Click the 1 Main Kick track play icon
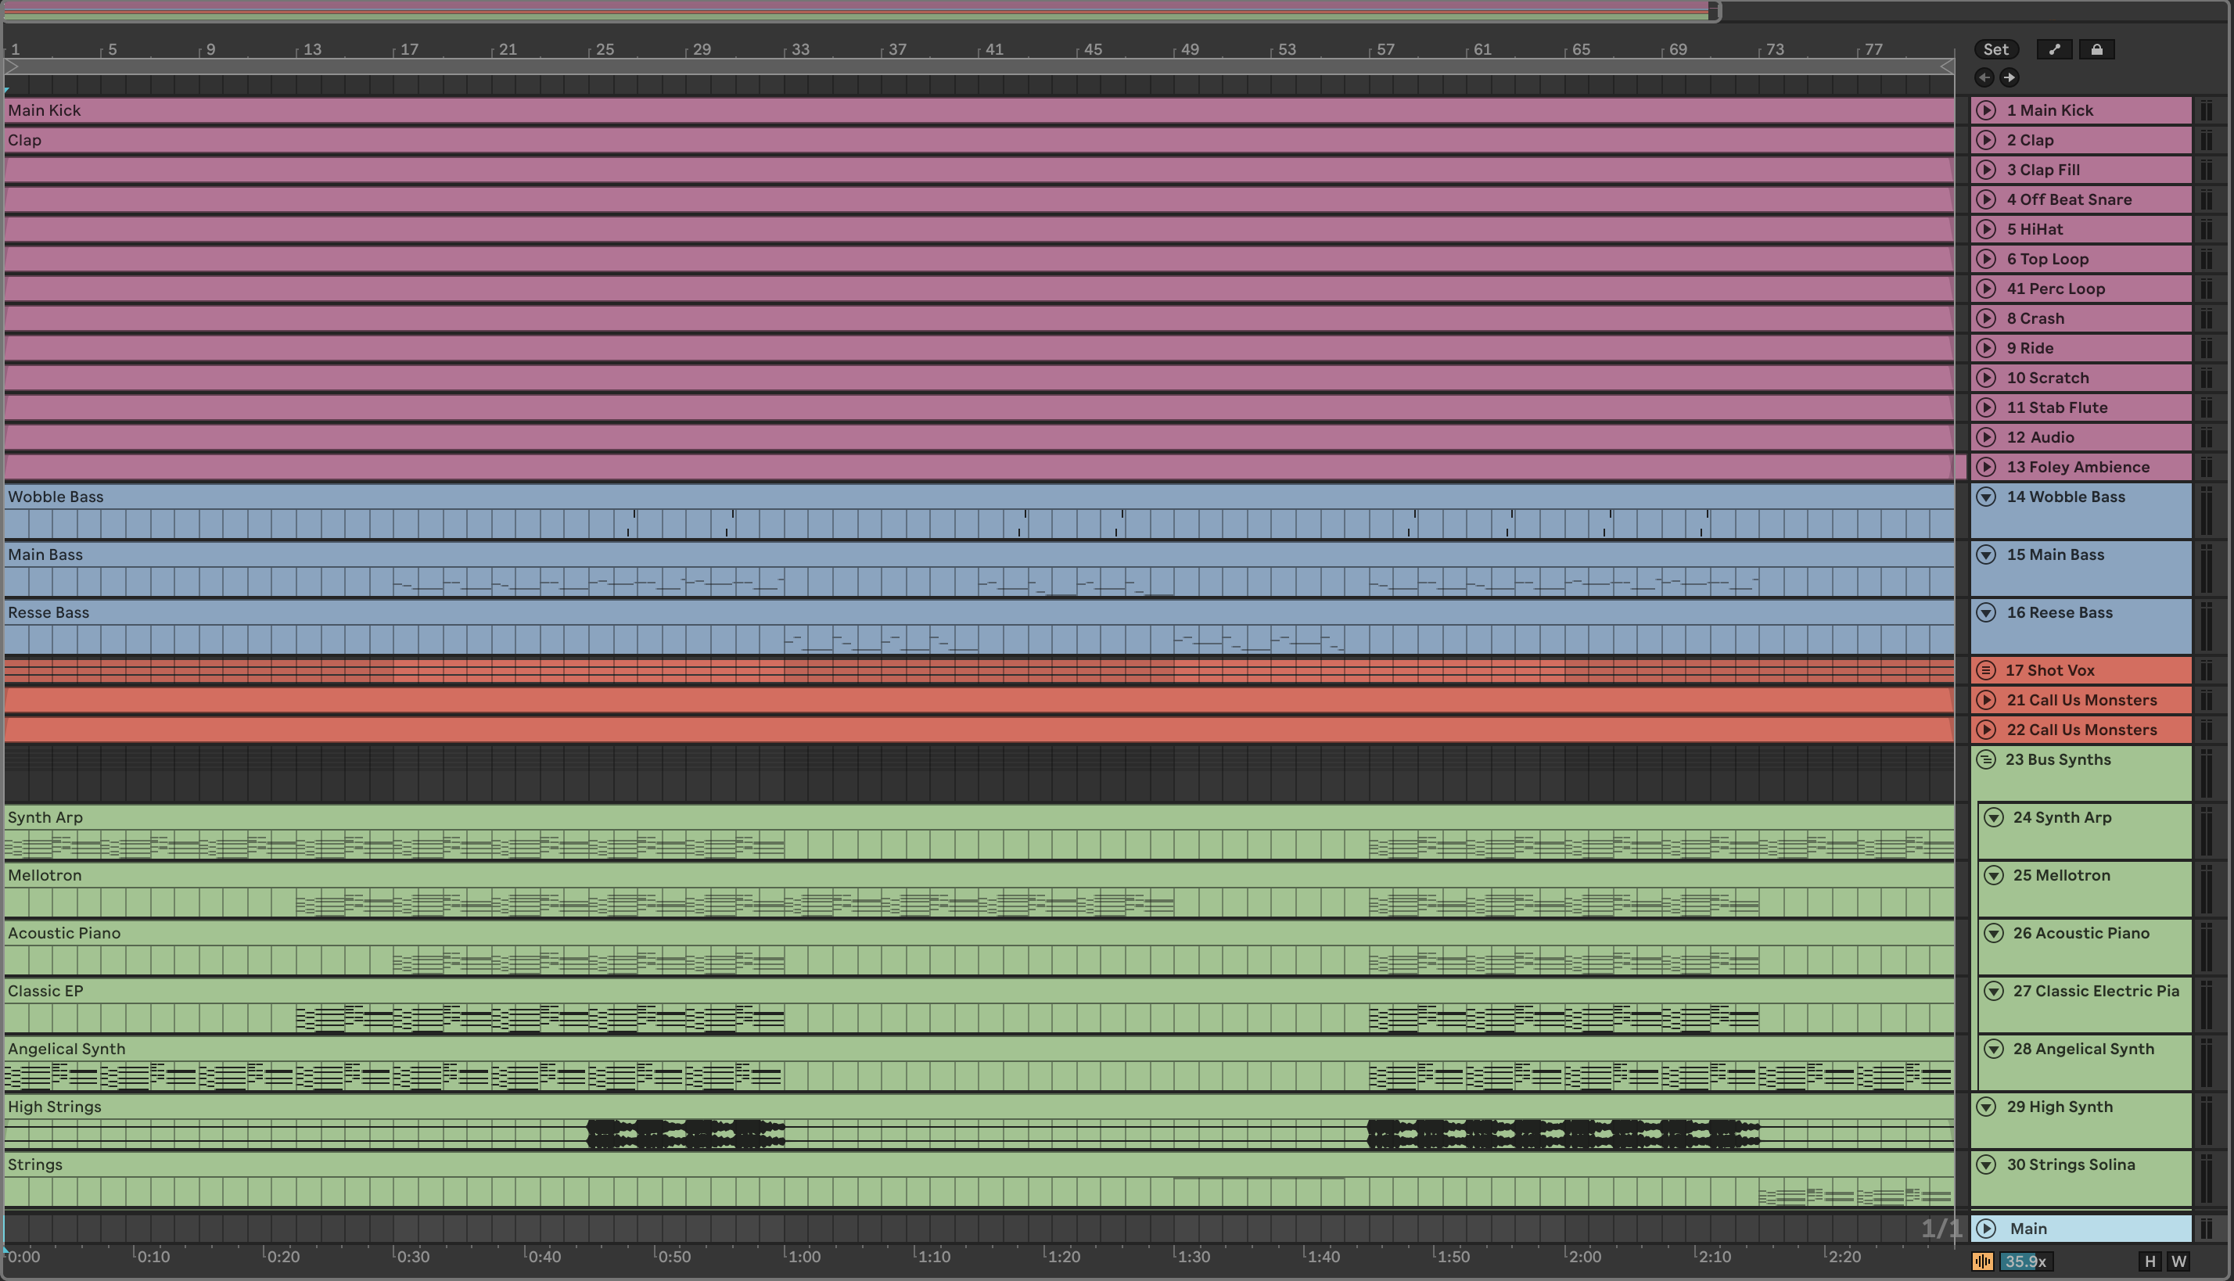2234x1281 pixels. click(x=1986, y=110)
